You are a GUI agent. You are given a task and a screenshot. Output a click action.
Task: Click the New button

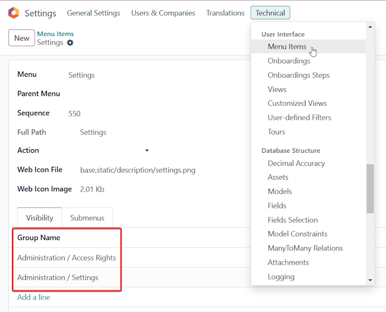click(22, 38)
